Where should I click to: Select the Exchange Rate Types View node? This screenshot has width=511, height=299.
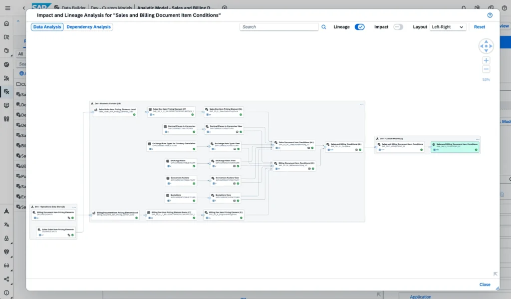coord(226,146)
